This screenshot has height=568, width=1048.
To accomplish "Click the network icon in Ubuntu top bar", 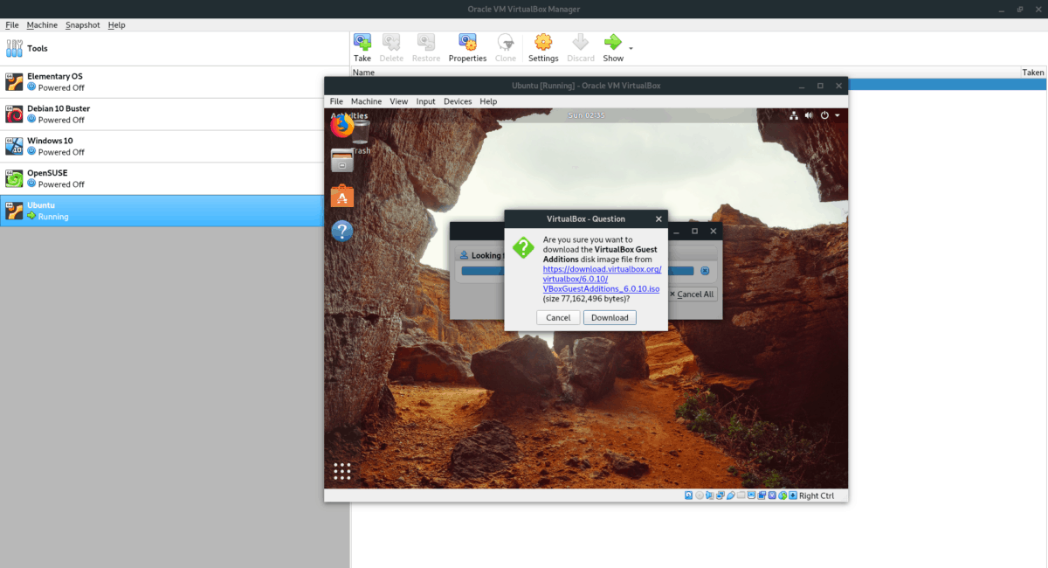I will tap(794, 115).
